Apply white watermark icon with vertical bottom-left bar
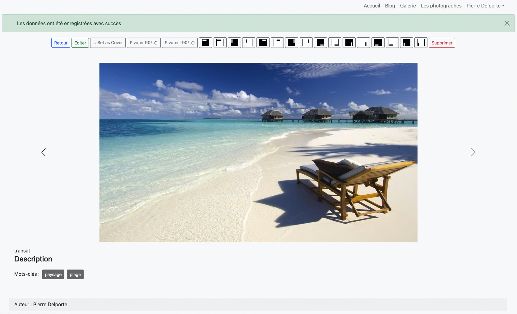 pos(421,43)
